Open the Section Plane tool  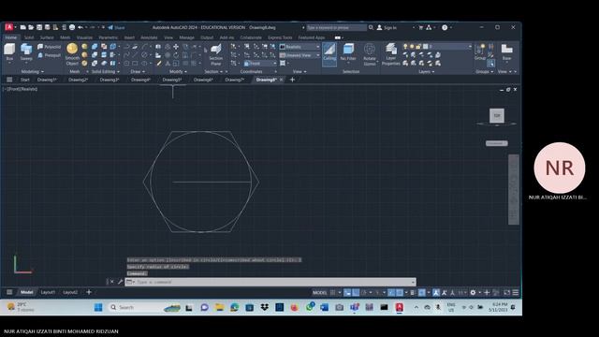click(x=216, y=54)
